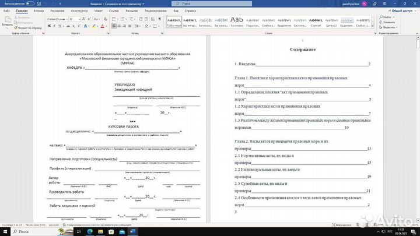420x236 pixels.
Task: Open the Файл menu
Action: [6, 11]
